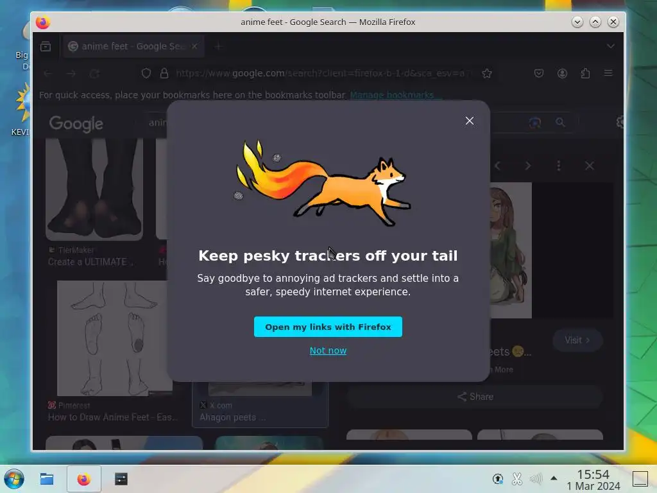657x493 pixels.
Task: Open the X.com Ahagon peets result
Action: [x=232, y=417]
